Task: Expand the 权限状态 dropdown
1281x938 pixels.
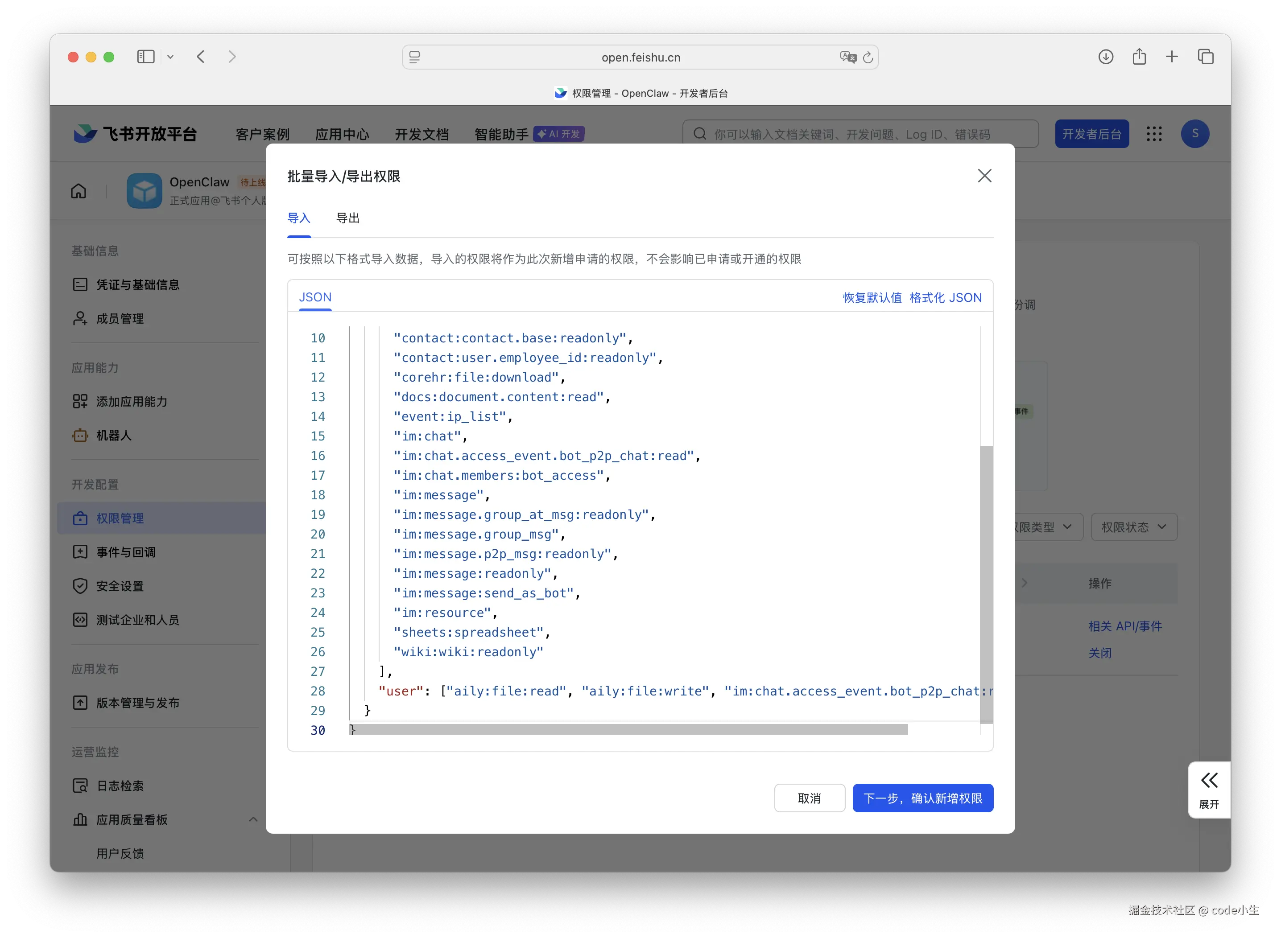Action: coord(1133,527)
